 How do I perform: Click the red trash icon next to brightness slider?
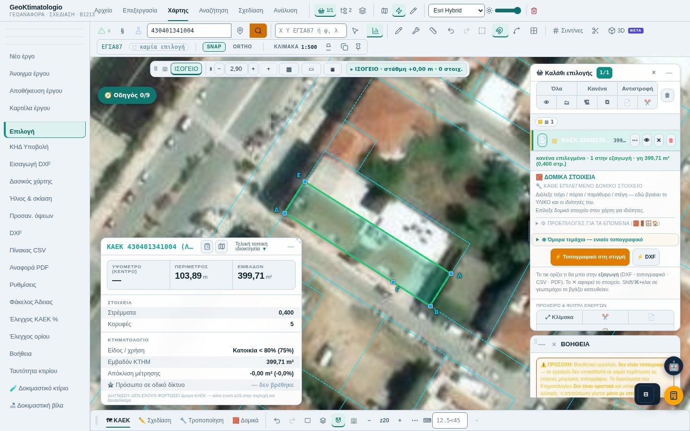534,11
